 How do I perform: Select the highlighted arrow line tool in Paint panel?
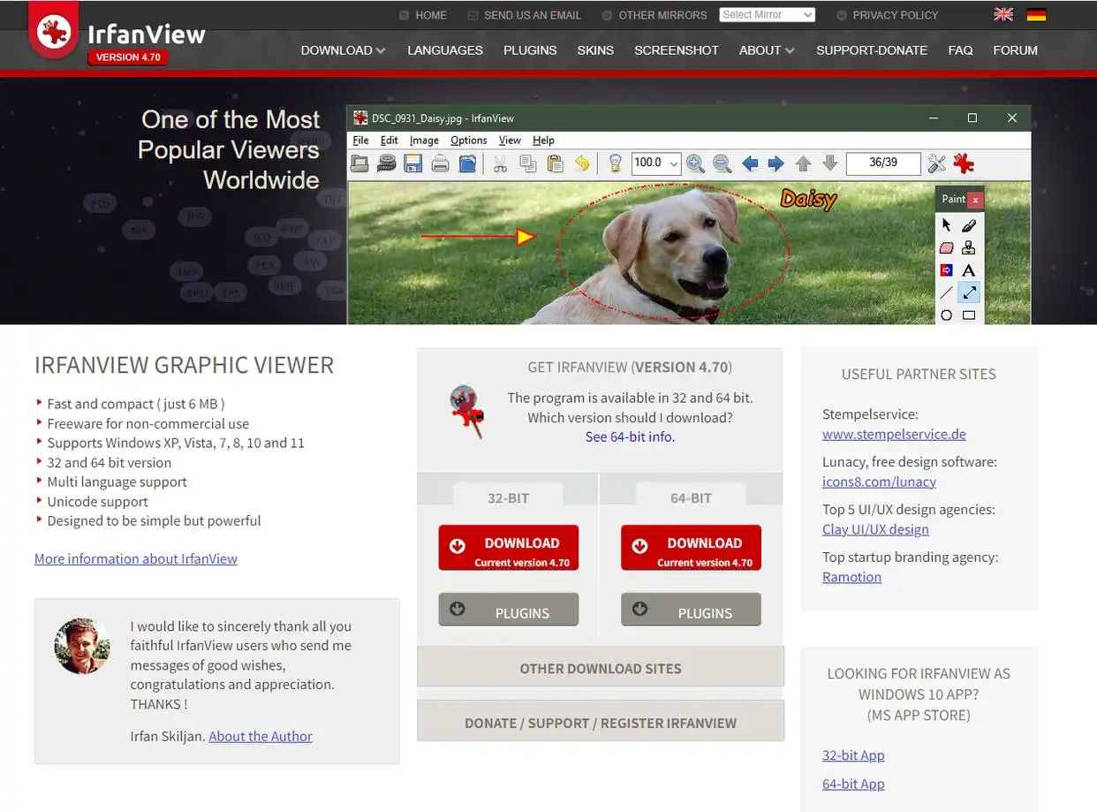coord(969,292)
